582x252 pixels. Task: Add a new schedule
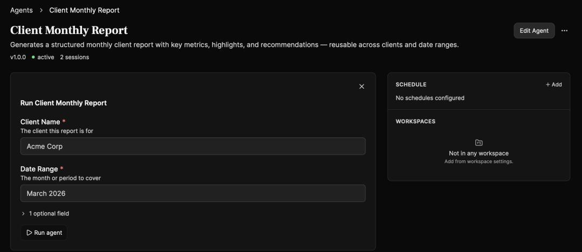coord(553,85)
